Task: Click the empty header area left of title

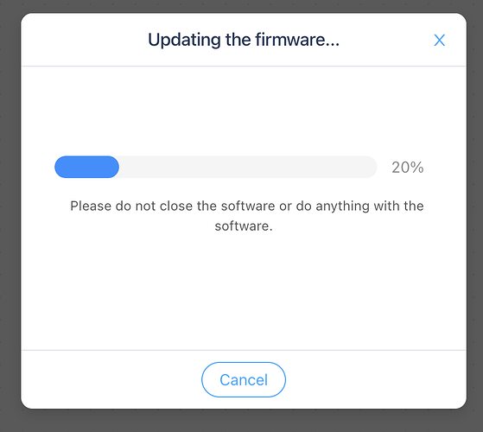Action: [85, 40]
